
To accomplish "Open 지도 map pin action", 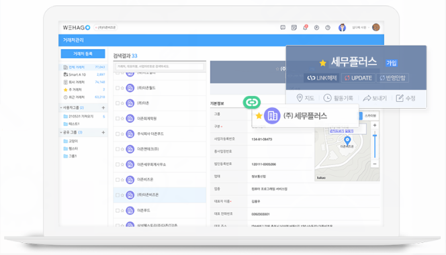I will pyautogui.click(x=305, y=98).
